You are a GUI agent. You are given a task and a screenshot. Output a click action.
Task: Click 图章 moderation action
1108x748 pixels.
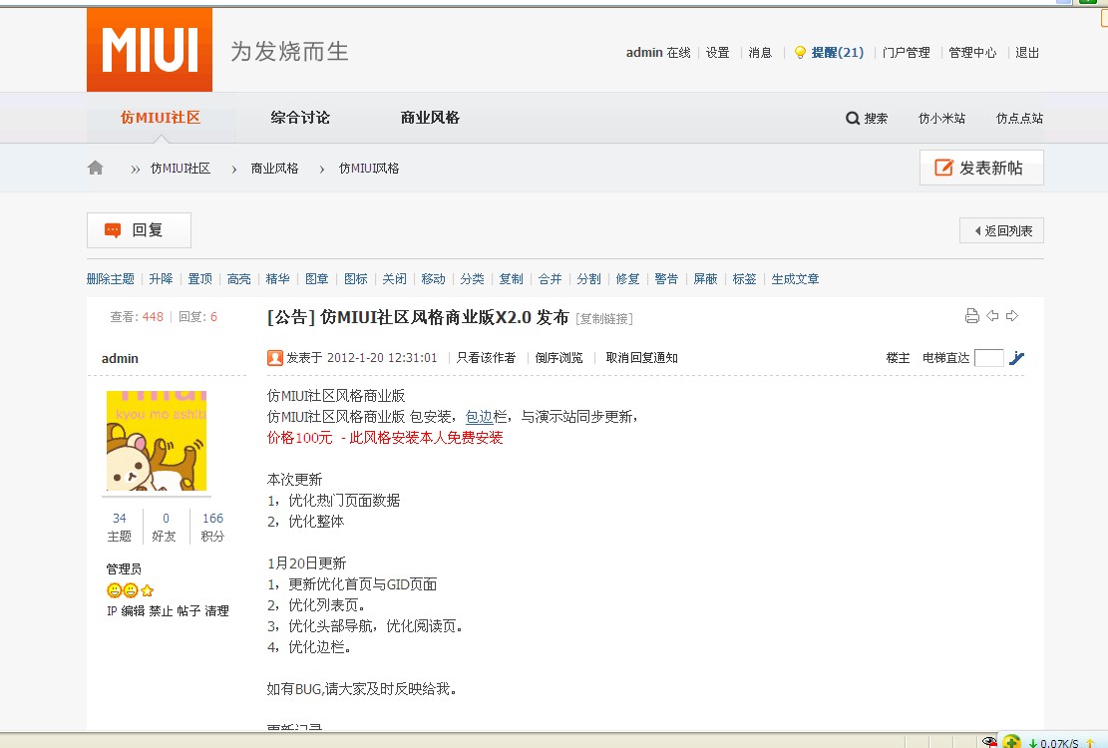coord(316,279)
